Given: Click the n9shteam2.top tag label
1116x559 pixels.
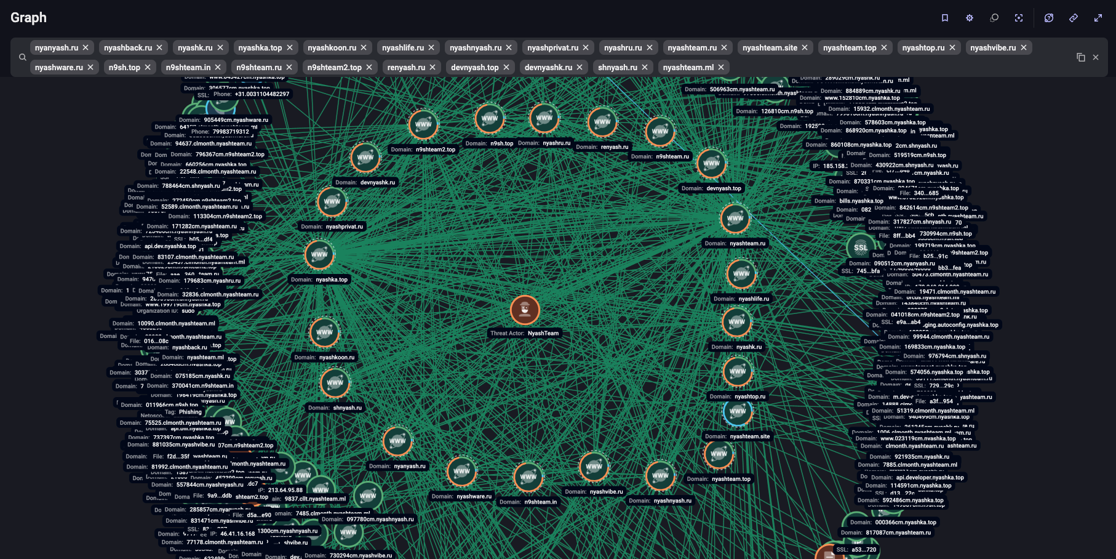Looking at the screenshot, I should pyautogui.click(x=334, y=67).
